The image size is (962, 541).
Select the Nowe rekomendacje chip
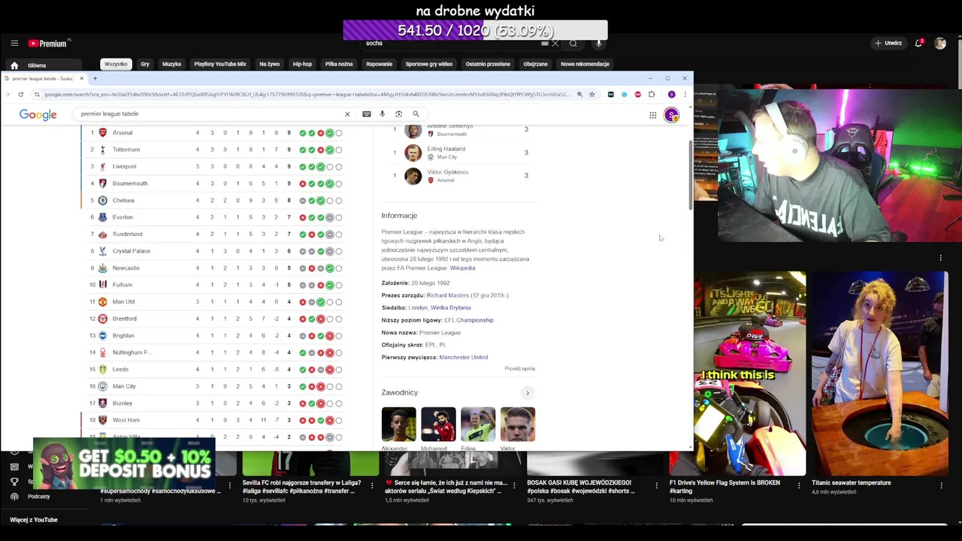[x=585, y=64]
